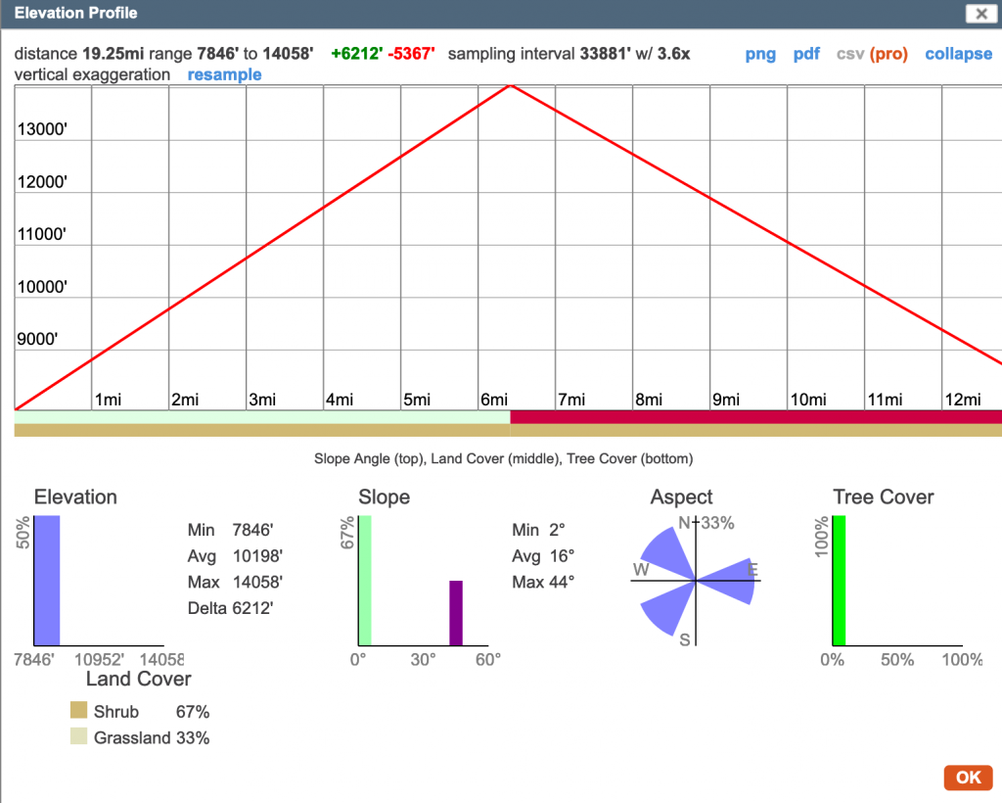The height and width of the screenshot is (803, 1002).
Task: Click the crimson steep slope angle bar
Action: 755,417
